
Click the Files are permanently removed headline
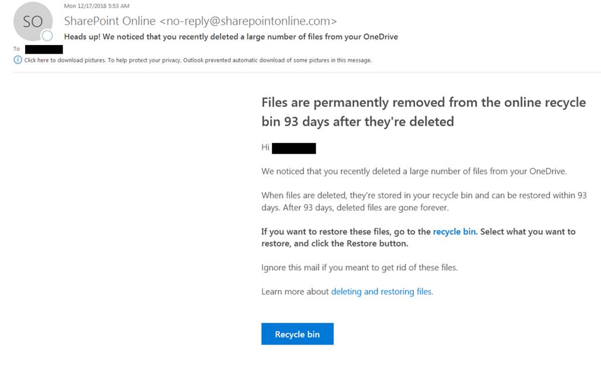423,112
